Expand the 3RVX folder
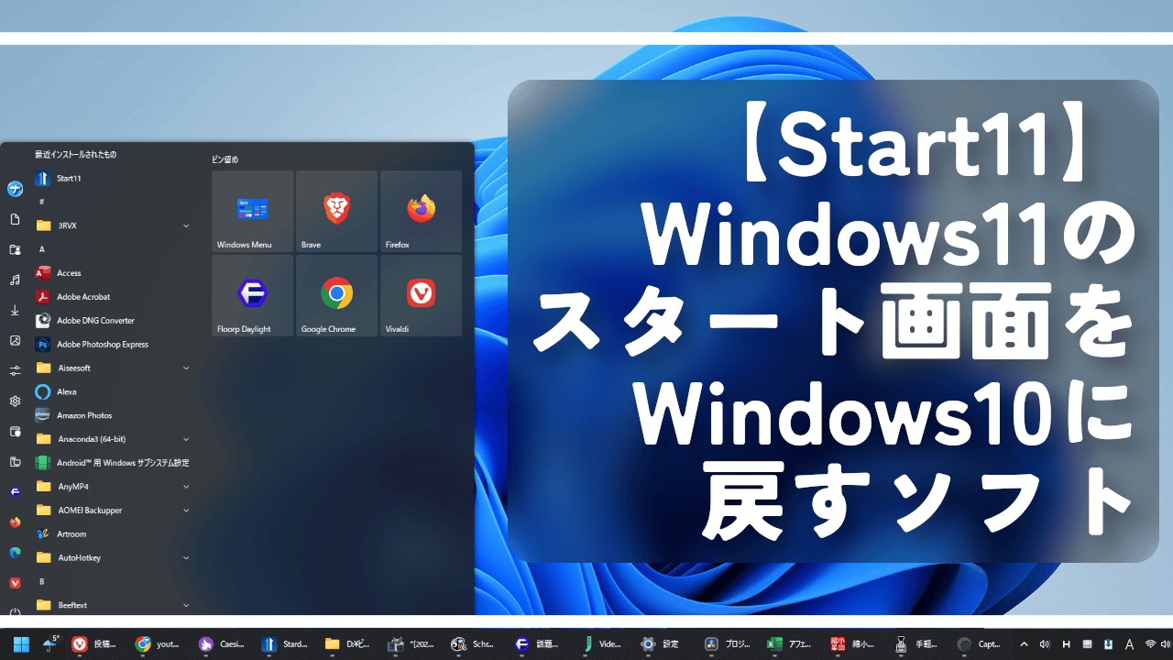Viewport: 1173px width, 660px height. (112, 225)
